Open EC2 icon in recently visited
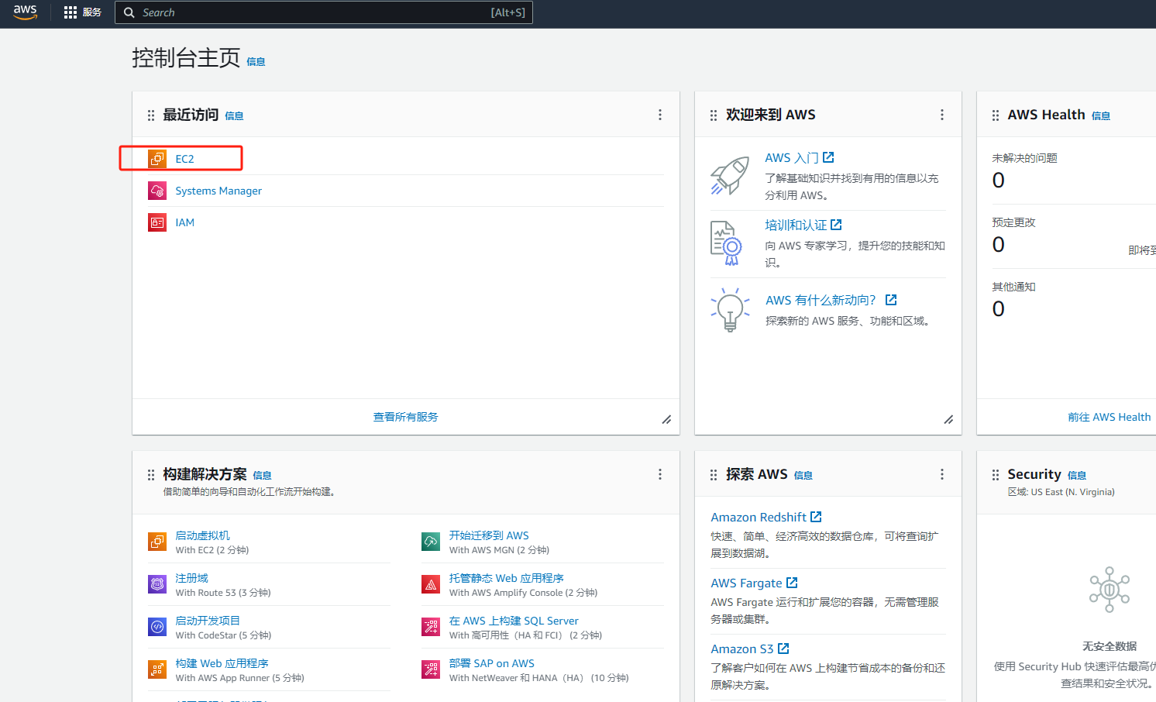 (x=157, y=159)
